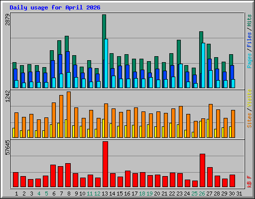Click the orange visits bar for day 17
255x199 pixels.
tap(136, 122)
